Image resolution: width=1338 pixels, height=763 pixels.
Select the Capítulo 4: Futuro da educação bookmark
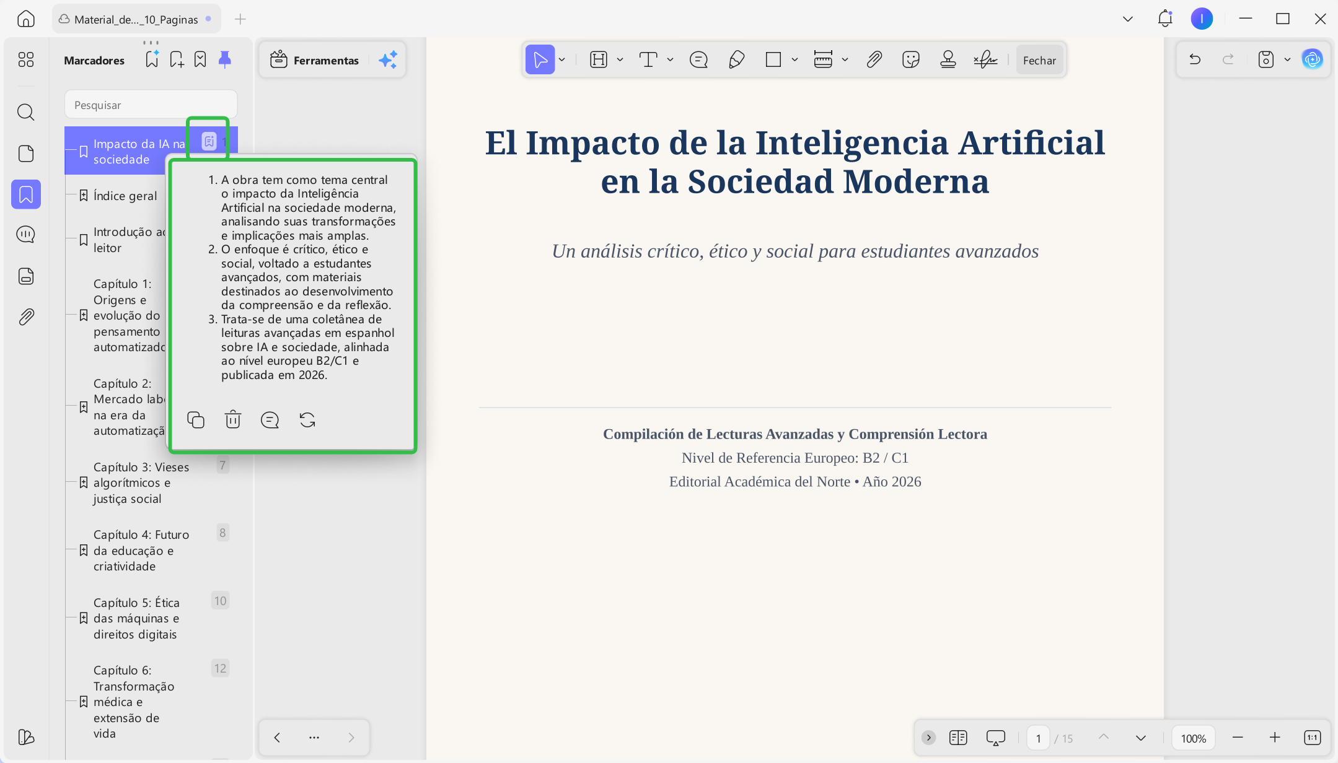[141, 550]
